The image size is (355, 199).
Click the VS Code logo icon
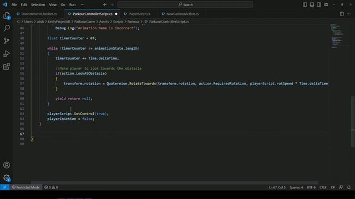(5, 4)
